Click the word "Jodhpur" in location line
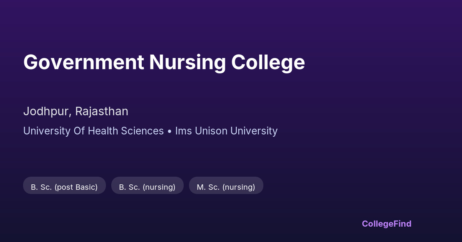 coord(47,111)
